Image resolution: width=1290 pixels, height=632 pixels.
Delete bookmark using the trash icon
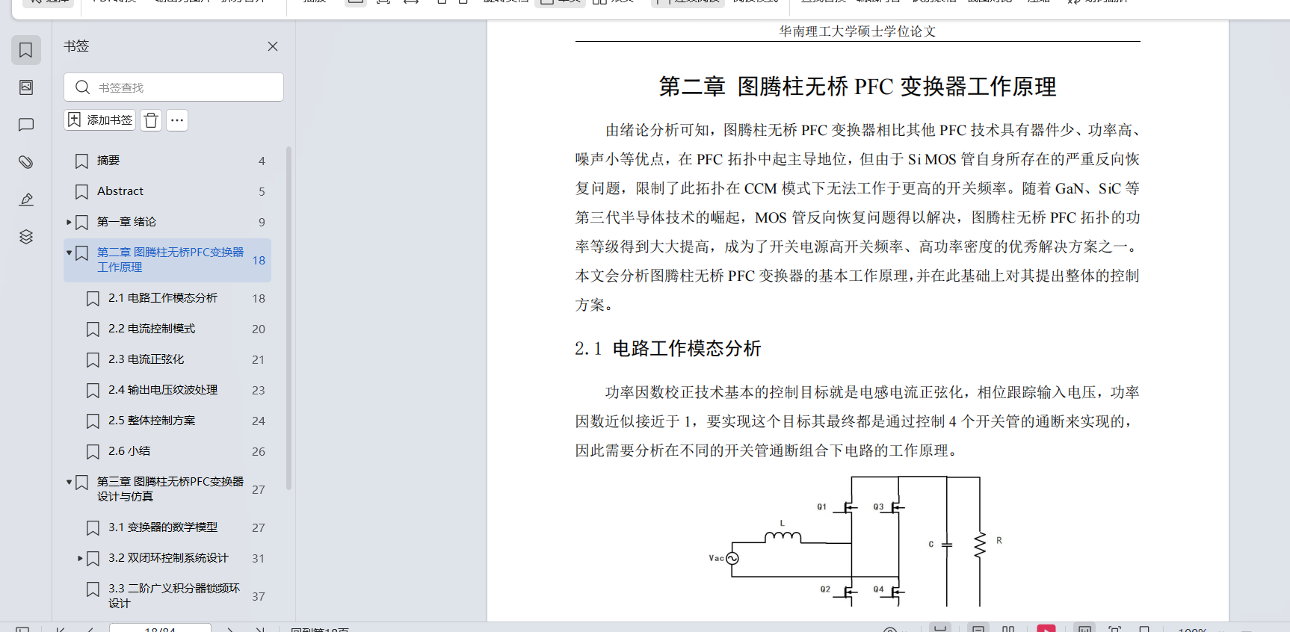tap(151, 120)
